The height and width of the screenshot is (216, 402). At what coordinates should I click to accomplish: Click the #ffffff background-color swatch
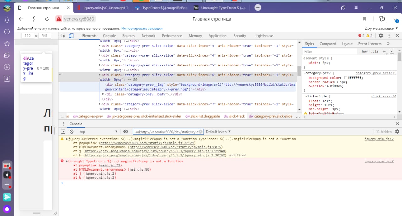pyautogui.click(x=345, y=78)
